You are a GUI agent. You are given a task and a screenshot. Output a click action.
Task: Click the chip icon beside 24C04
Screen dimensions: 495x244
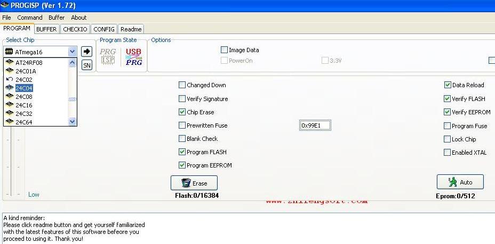10,88
